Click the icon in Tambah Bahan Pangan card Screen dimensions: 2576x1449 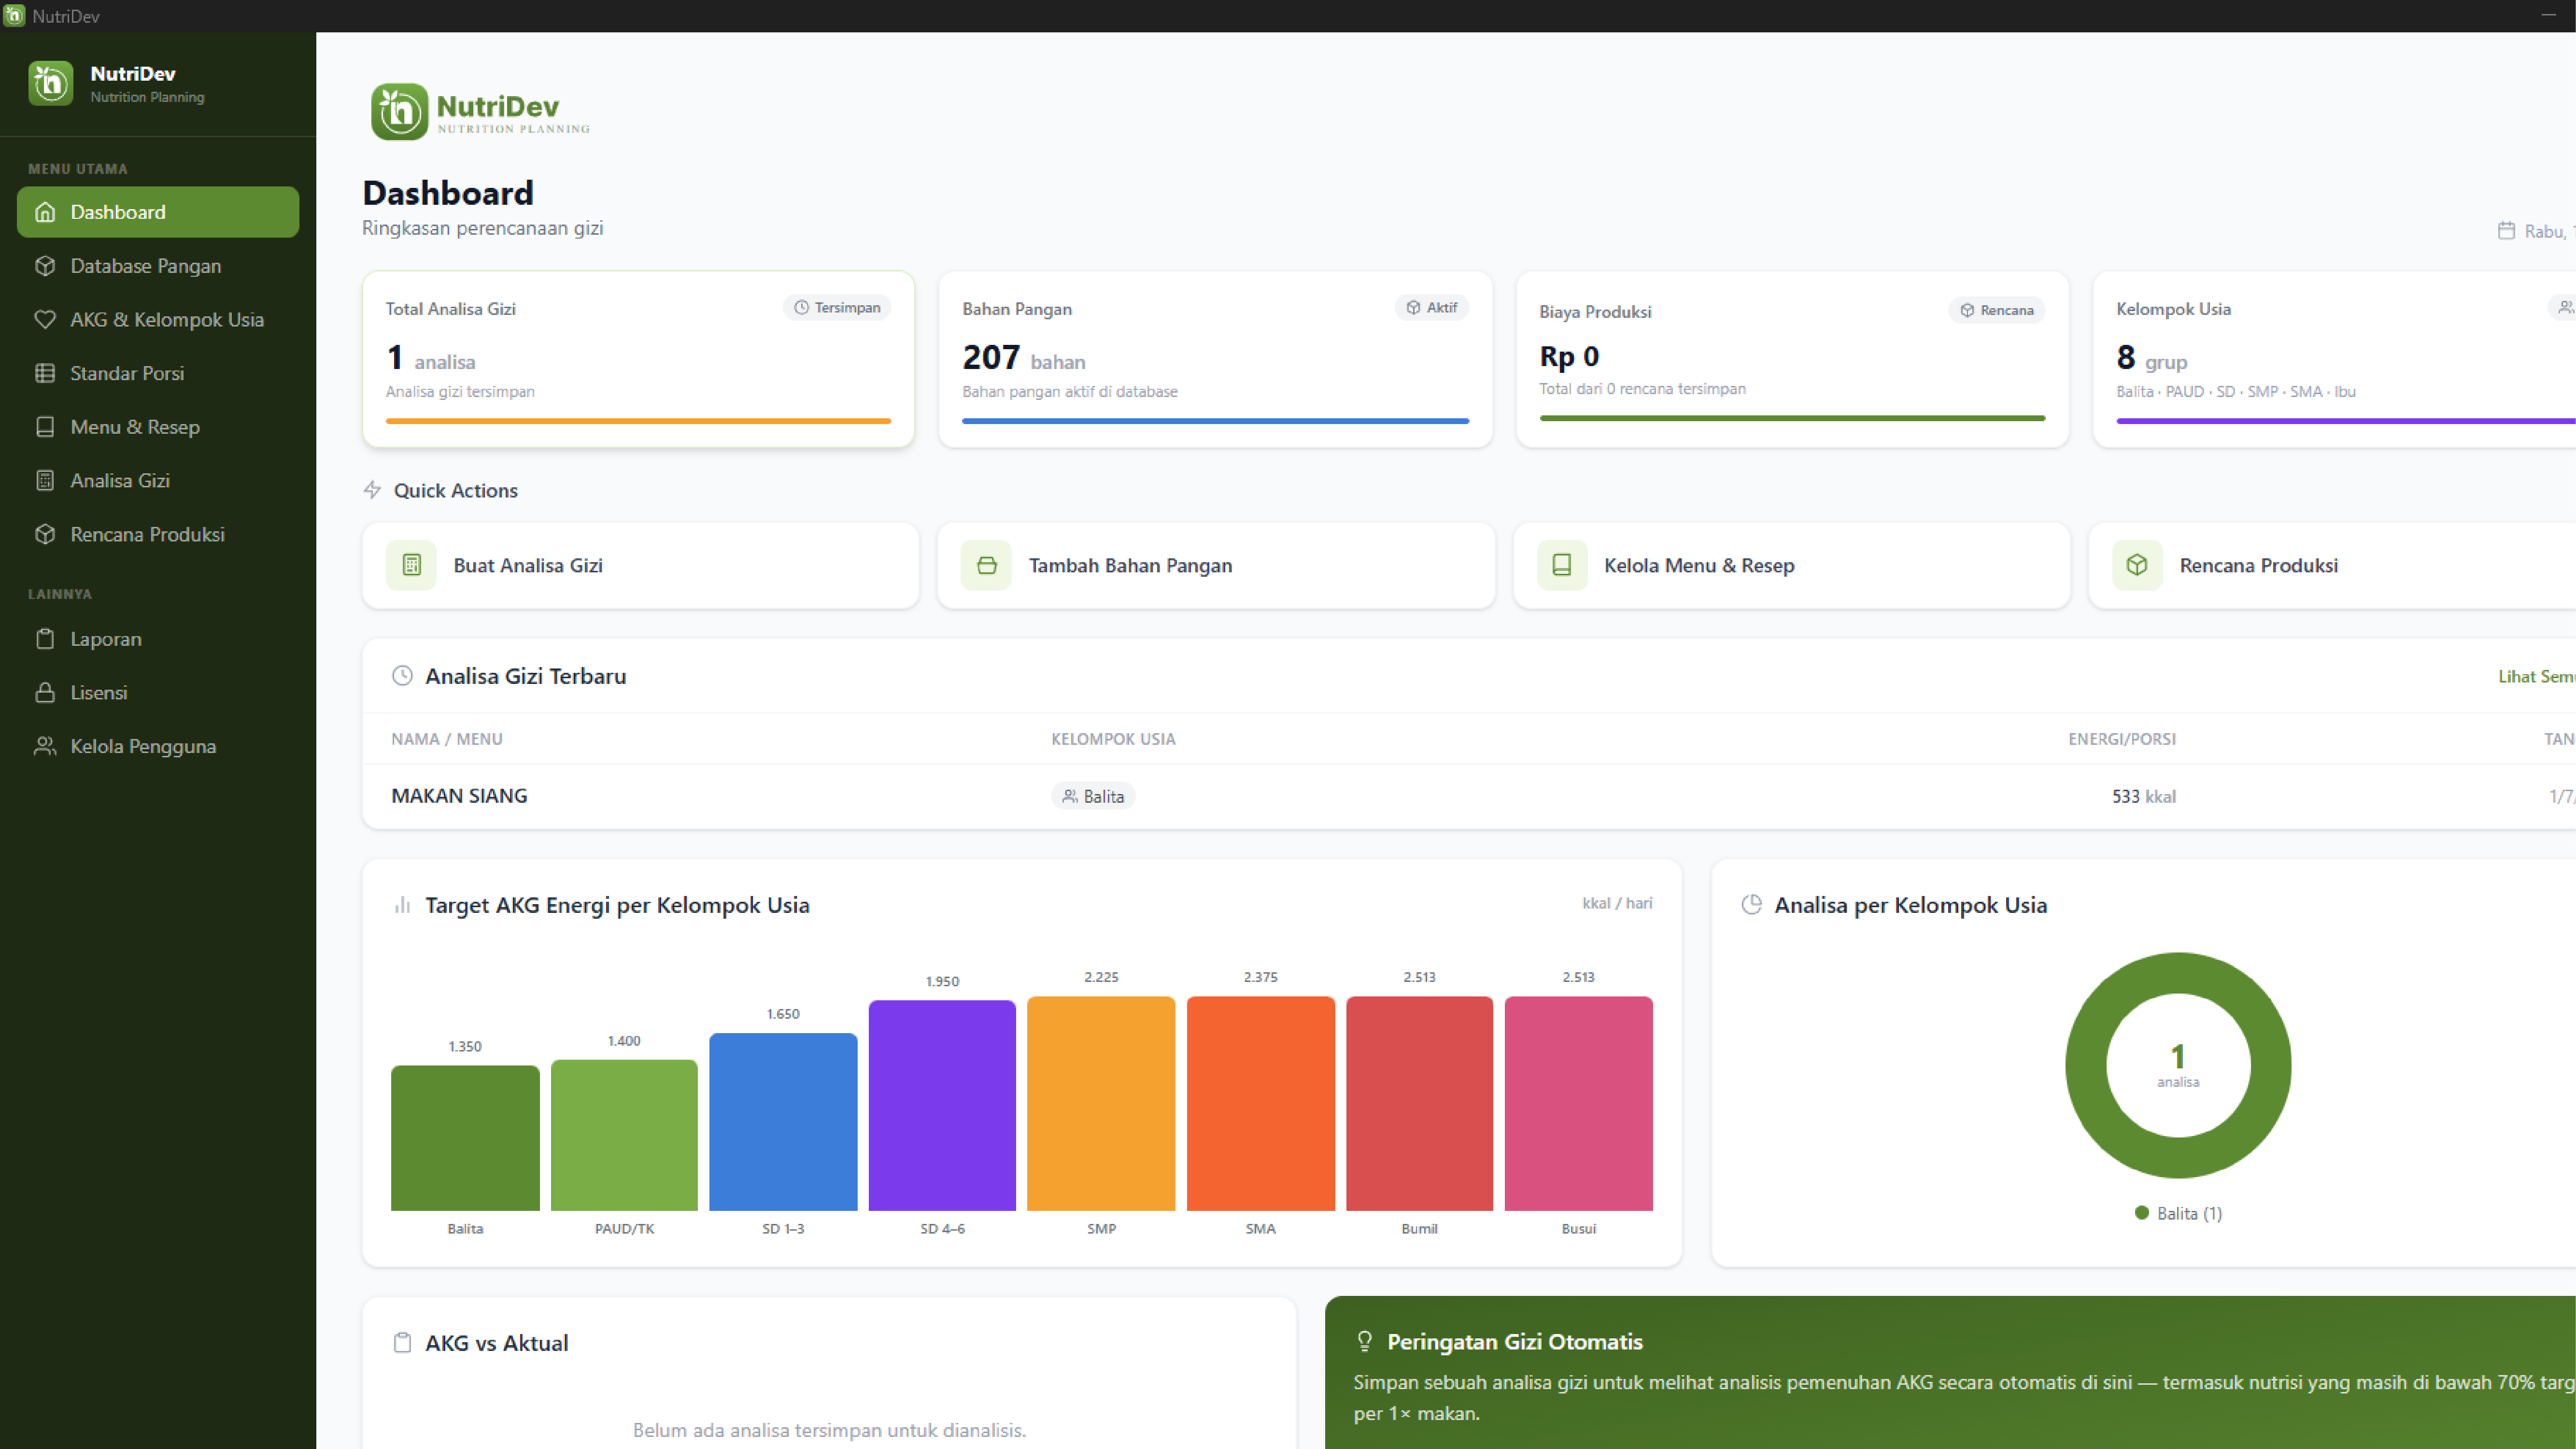pos(986,565)
